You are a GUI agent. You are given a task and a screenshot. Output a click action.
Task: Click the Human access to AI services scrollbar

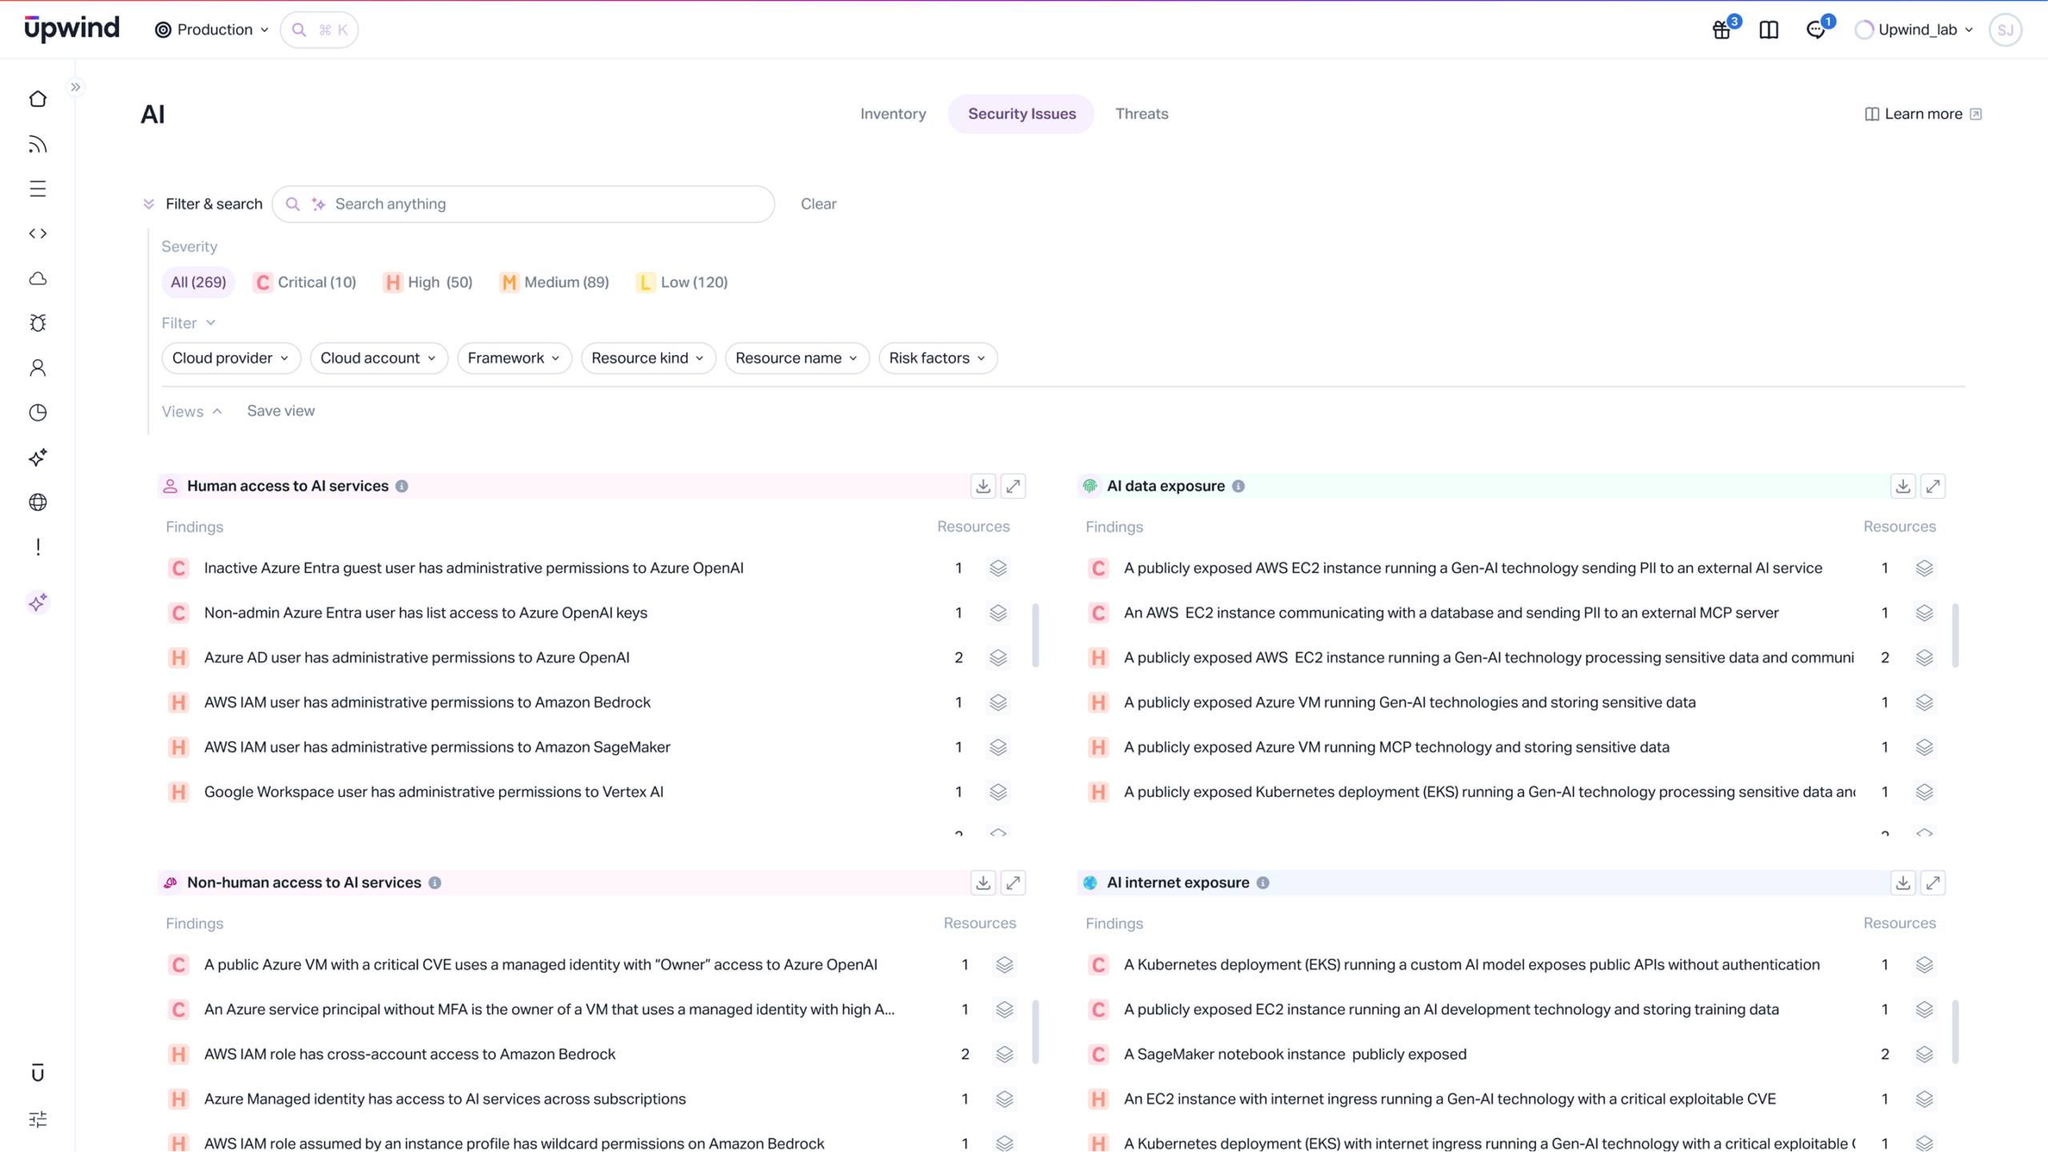(1035, 635)
